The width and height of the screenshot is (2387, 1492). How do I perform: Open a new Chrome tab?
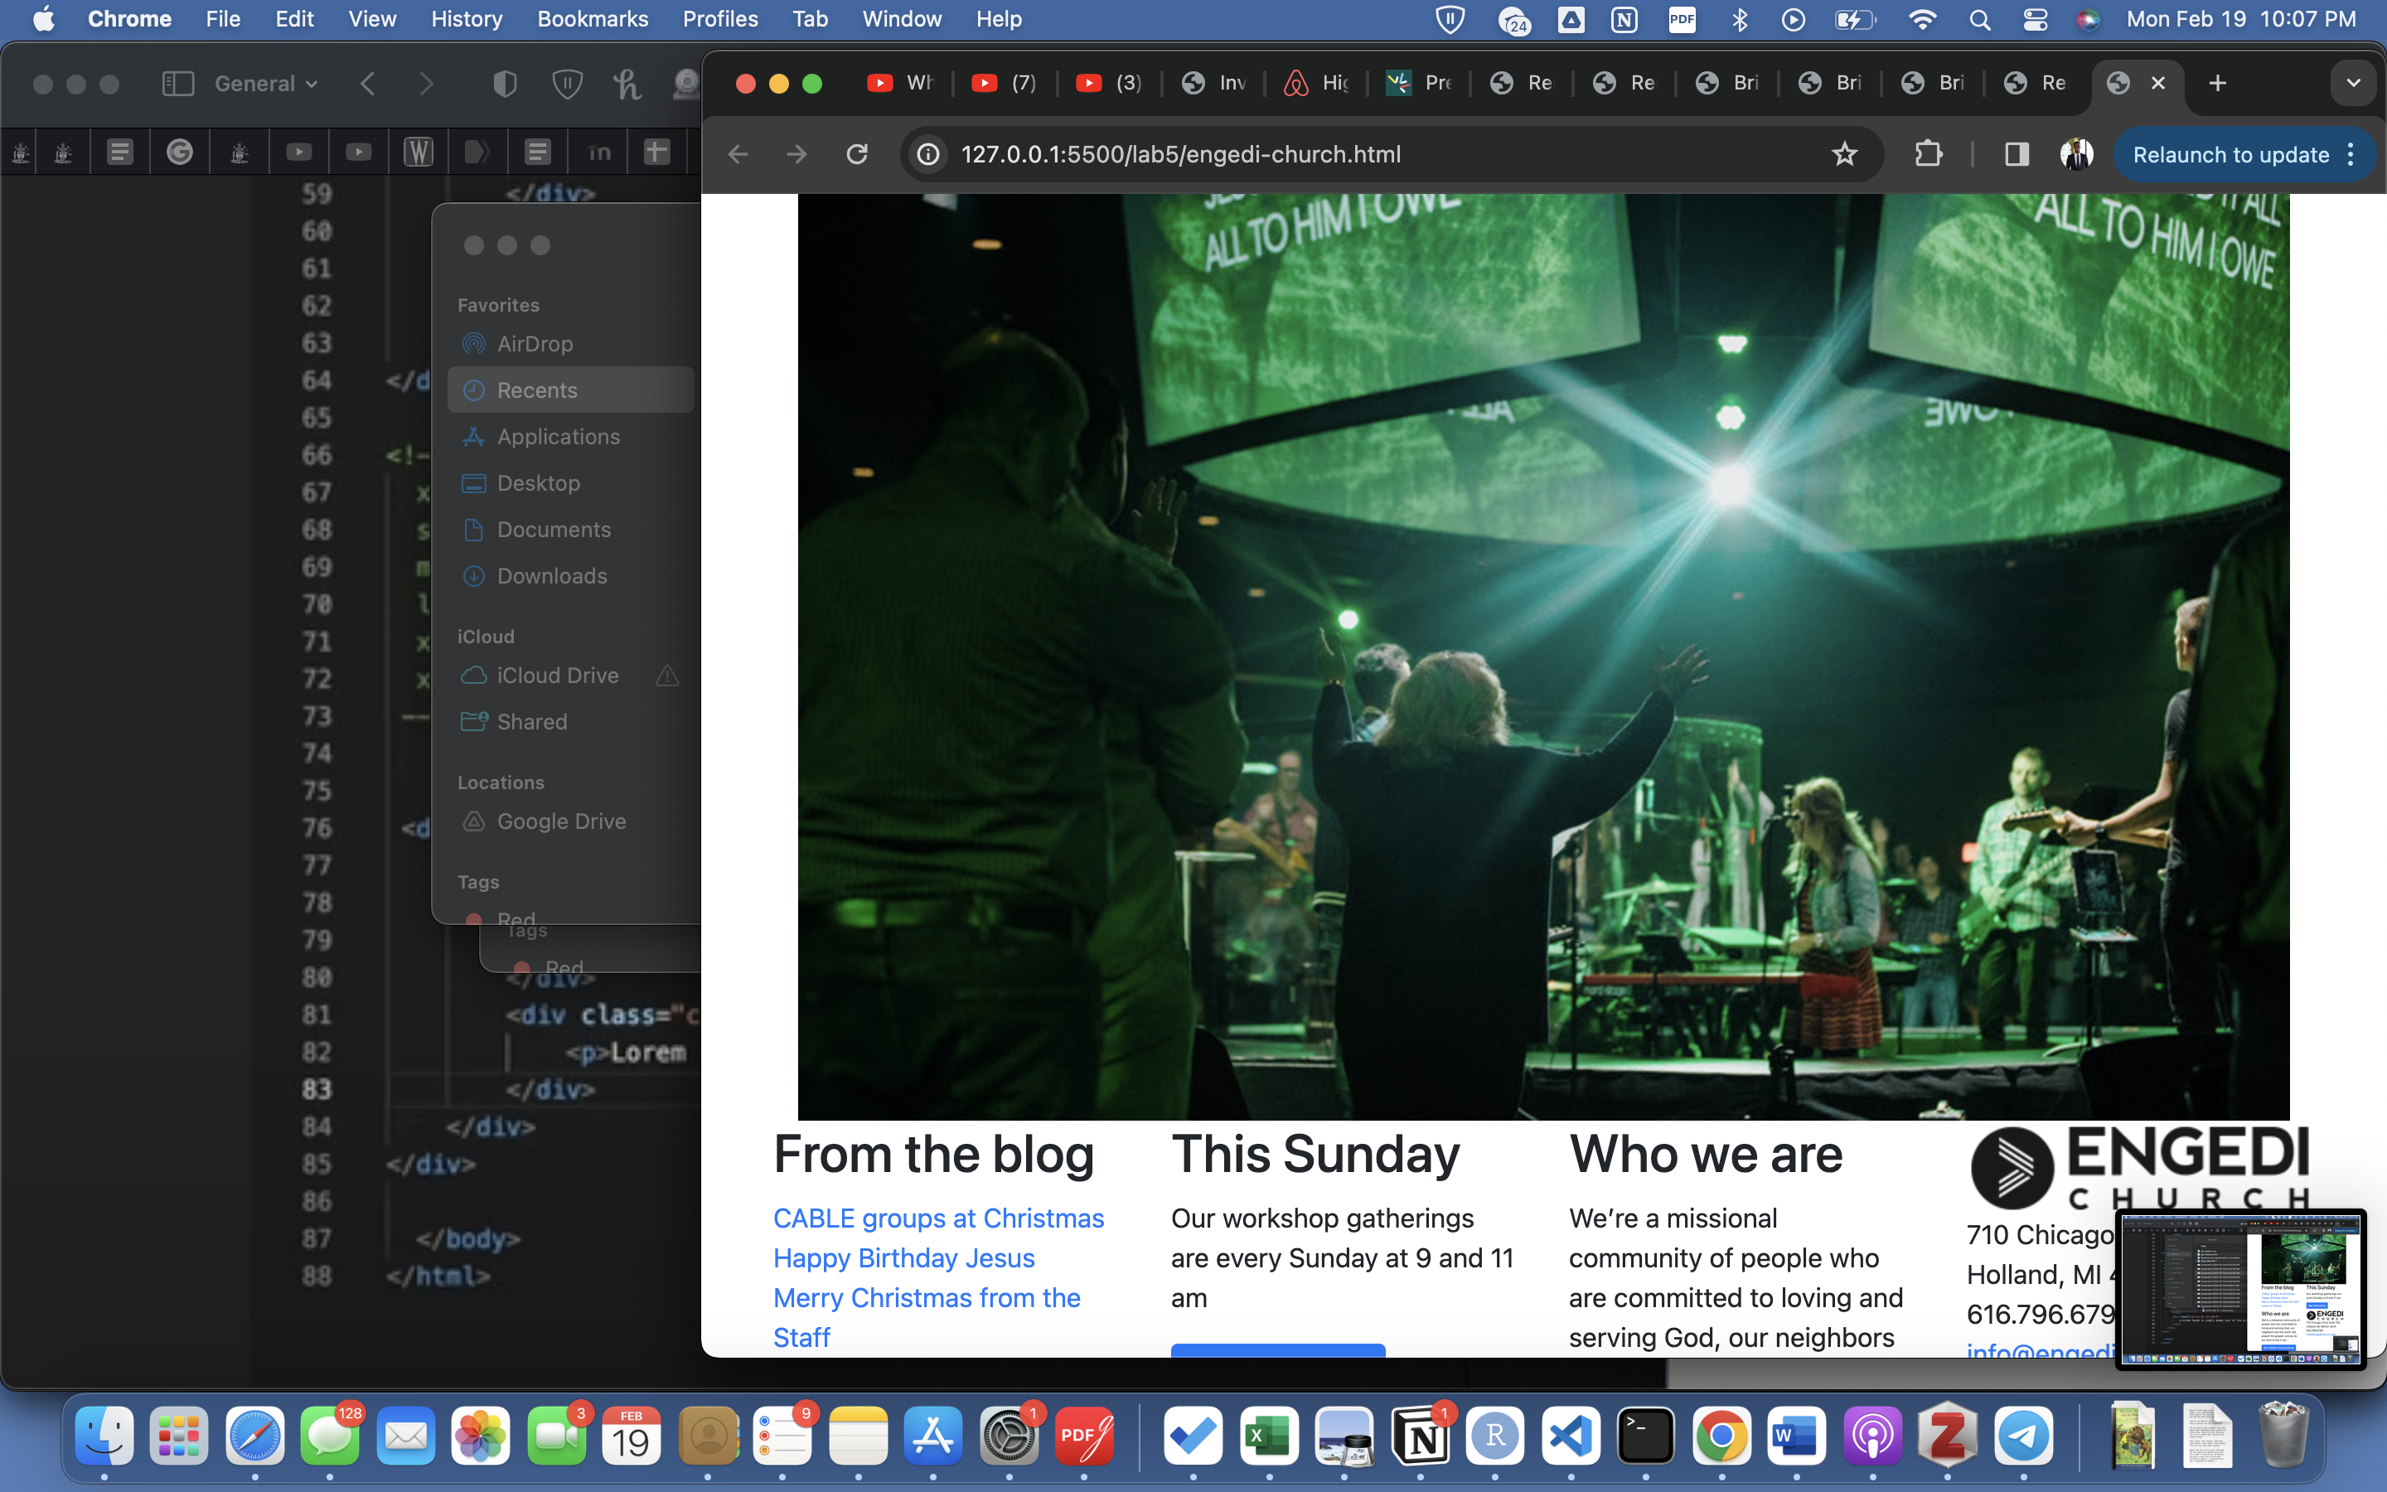coord(2217,83)
